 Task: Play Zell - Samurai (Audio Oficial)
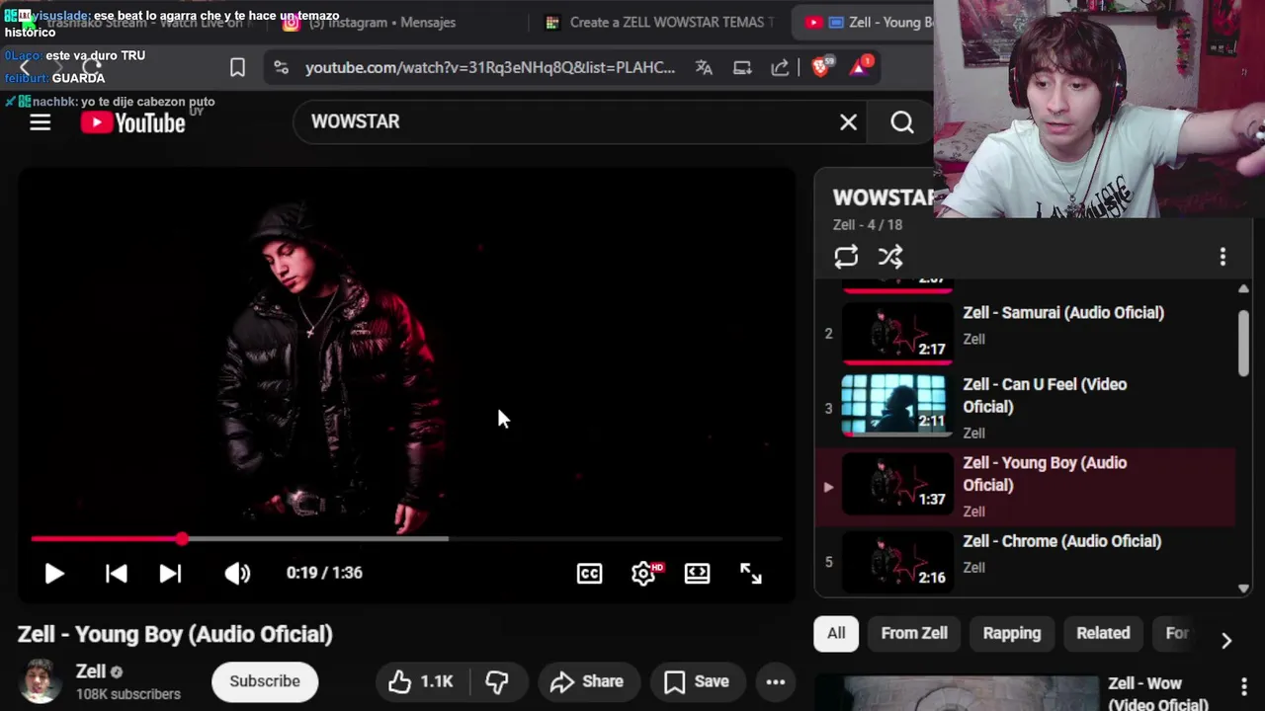click(1063, 312)
